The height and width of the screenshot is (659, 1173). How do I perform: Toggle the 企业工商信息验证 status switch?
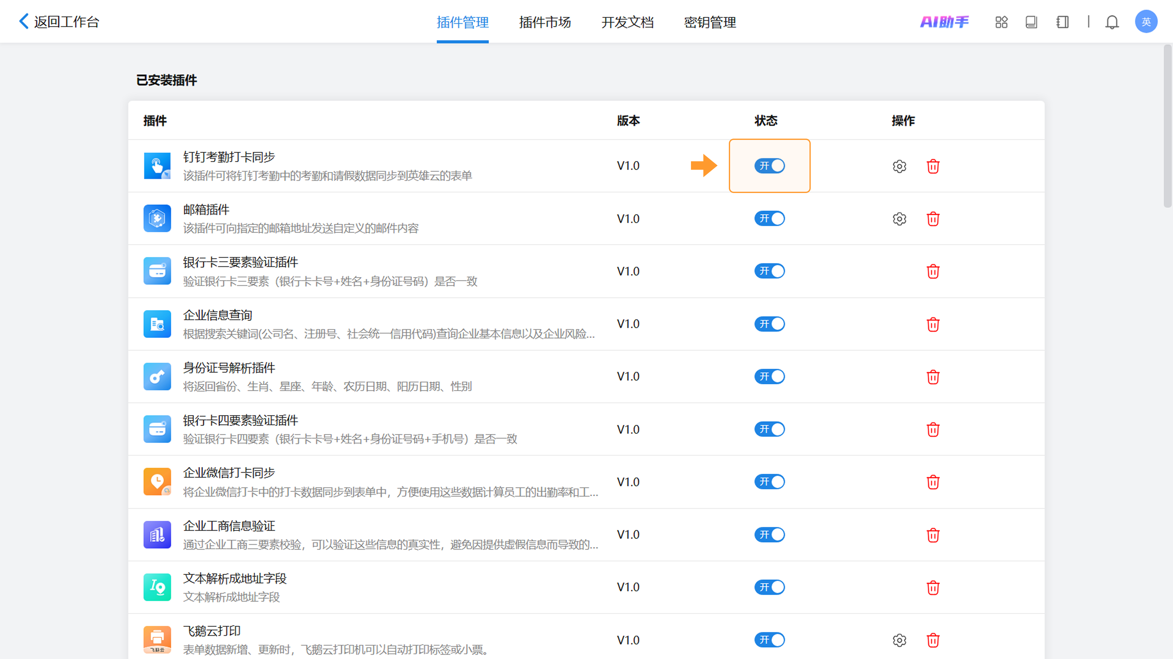(x=769, y=534)
